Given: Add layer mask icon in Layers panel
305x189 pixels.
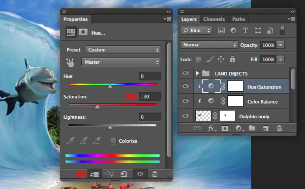Looking at the screenshot, I should click(225, 128).
